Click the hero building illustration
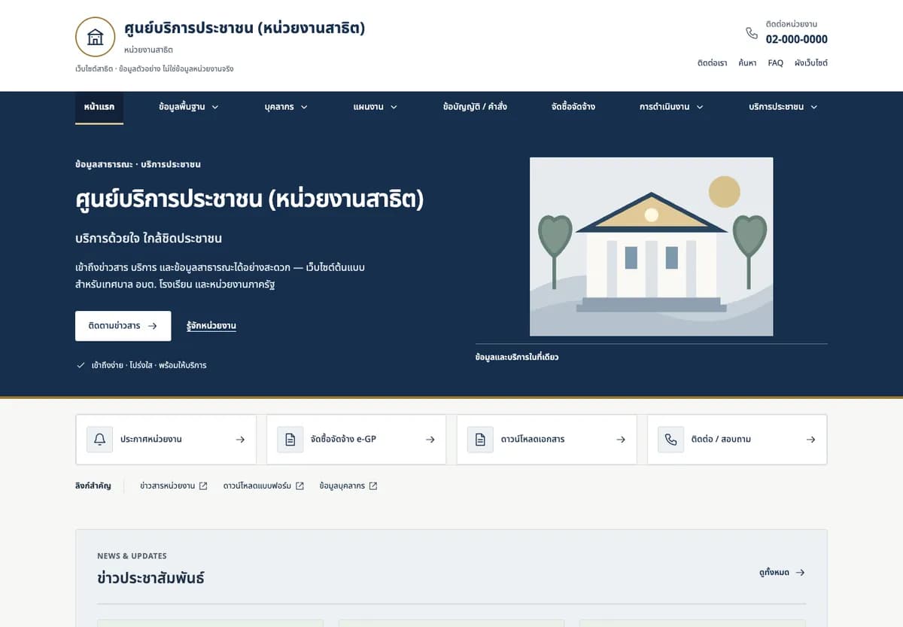Viewport: 903px width, 627px height. [x=652, y=246]
